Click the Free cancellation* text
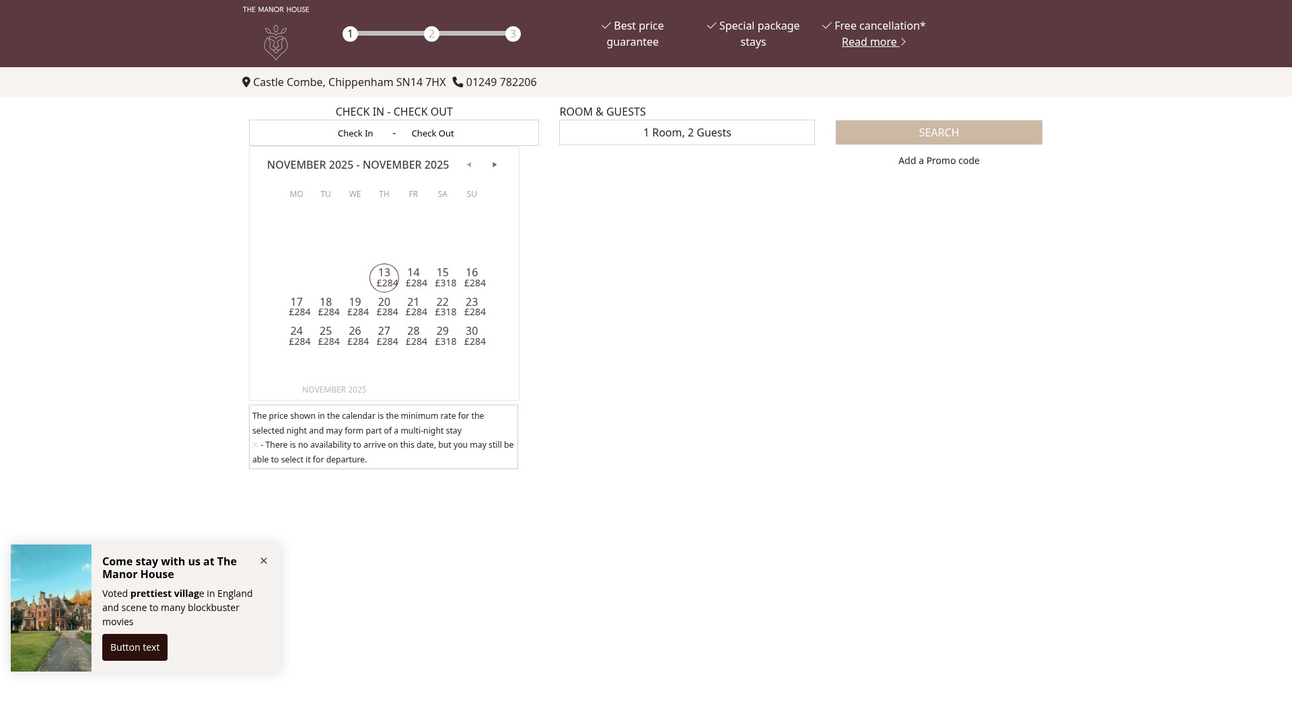1292x726 pixels. point(874,26)
